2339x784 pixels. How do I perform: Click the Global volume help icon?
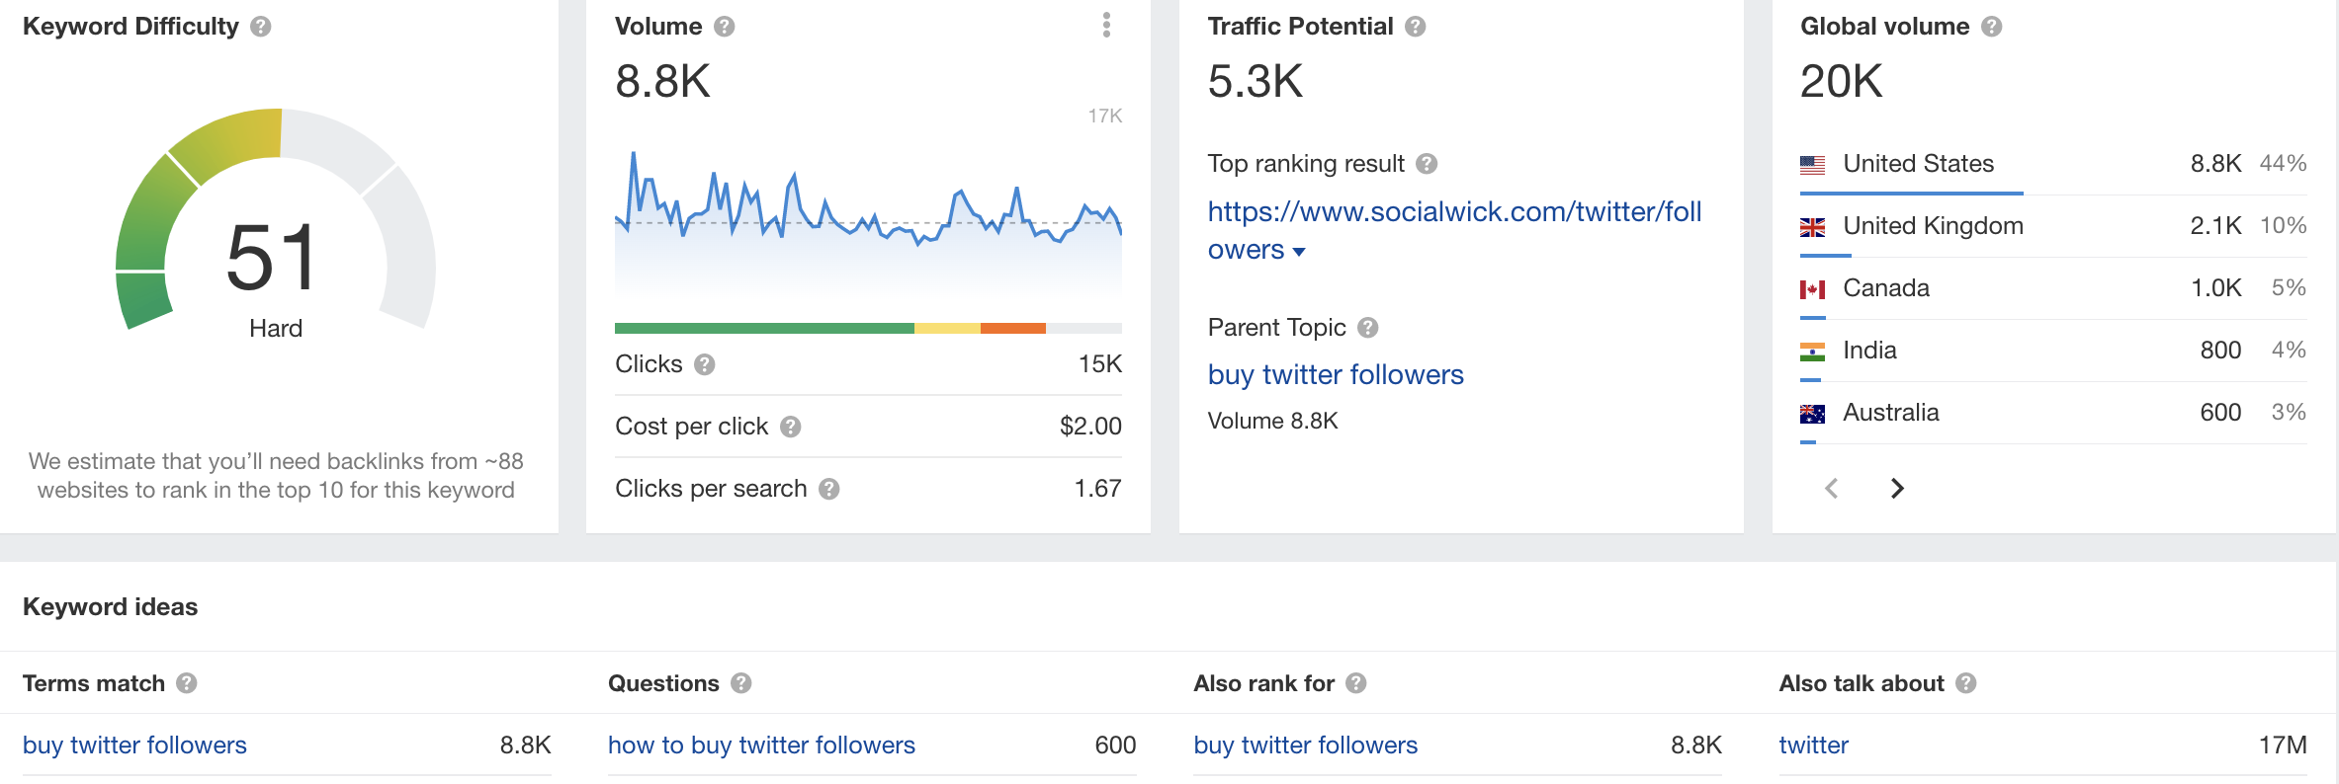click(1992, 27)
